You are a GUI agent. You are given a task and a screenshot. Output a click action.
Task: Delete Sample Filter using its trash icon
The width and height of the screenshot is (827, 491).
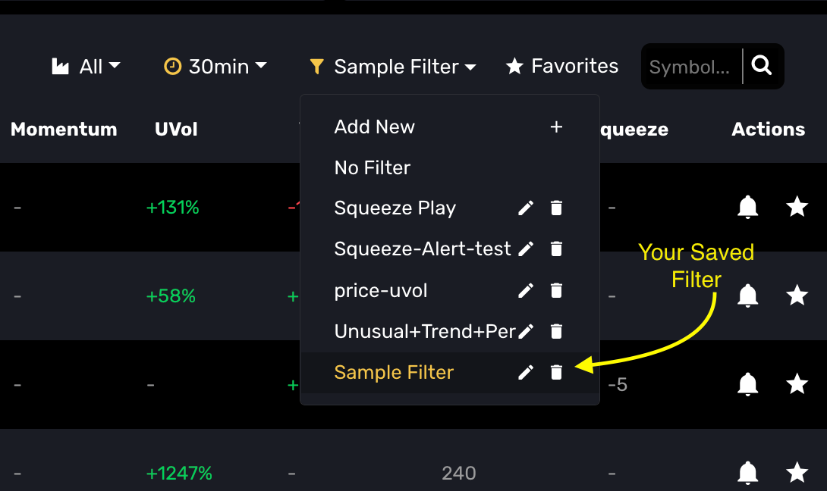coord(556,373)
